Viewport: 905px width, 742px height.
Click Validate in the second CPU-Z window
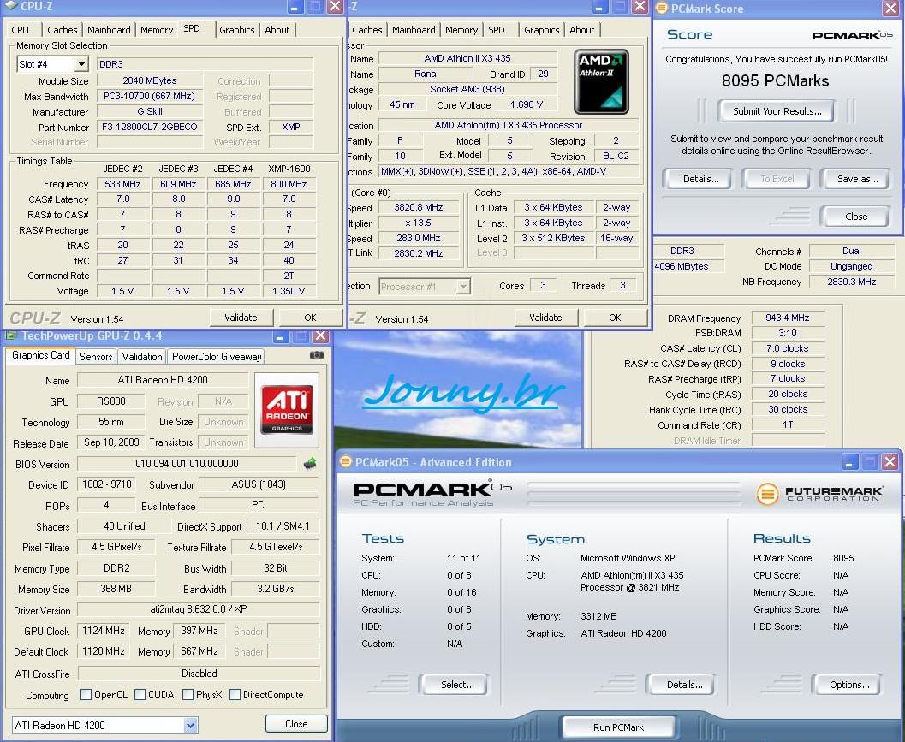click(545, 318)
